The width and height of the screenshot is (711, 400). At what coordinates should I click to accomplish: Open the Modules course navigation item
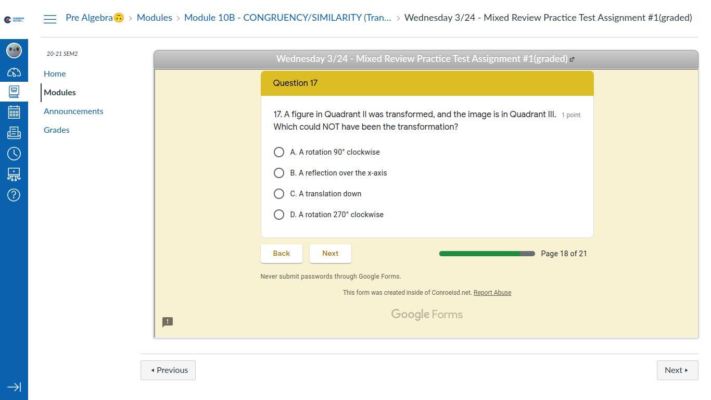60,92
